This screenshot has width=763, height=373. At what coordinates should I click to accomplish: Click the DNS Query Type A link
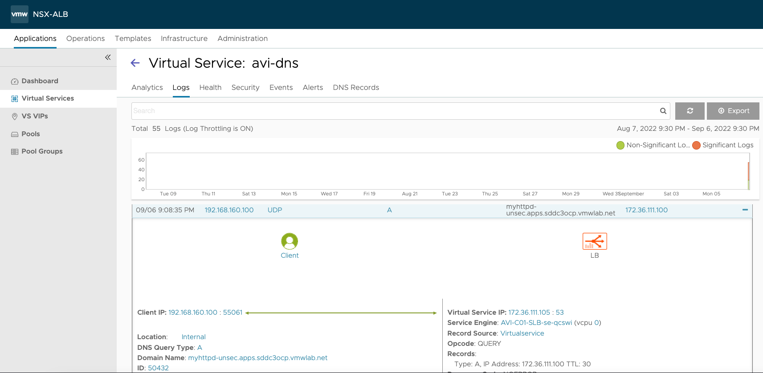click(200, 348)
